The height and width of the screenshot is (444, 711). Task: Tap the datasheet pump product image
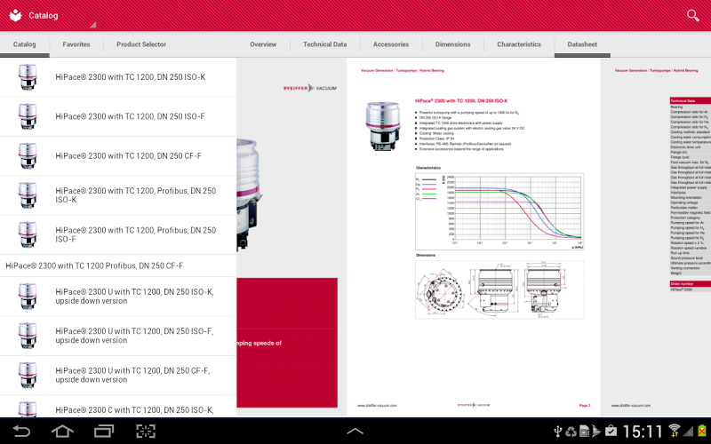pos(383,126)
